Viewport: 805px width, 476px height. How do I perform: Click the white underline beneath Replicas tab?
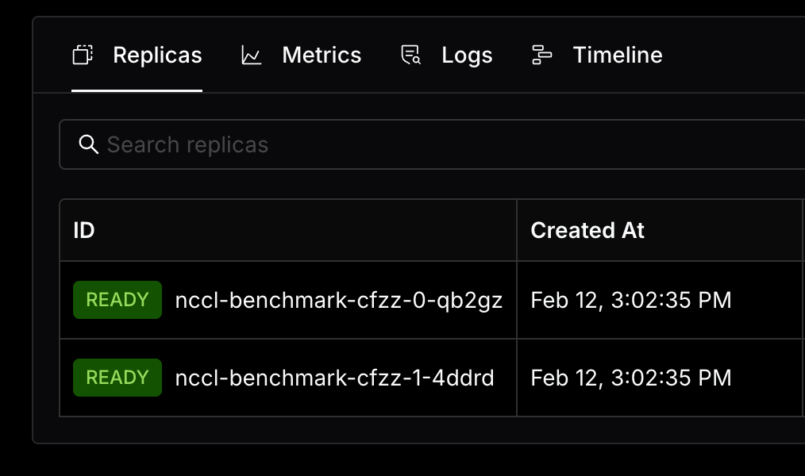coord(137,90)
